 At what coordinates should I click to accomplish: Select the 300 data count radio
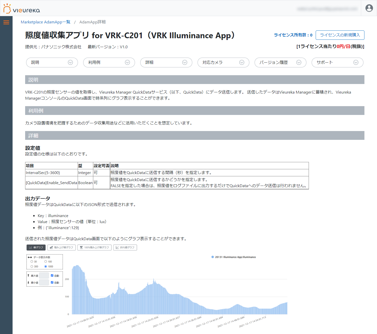[32, 267]
